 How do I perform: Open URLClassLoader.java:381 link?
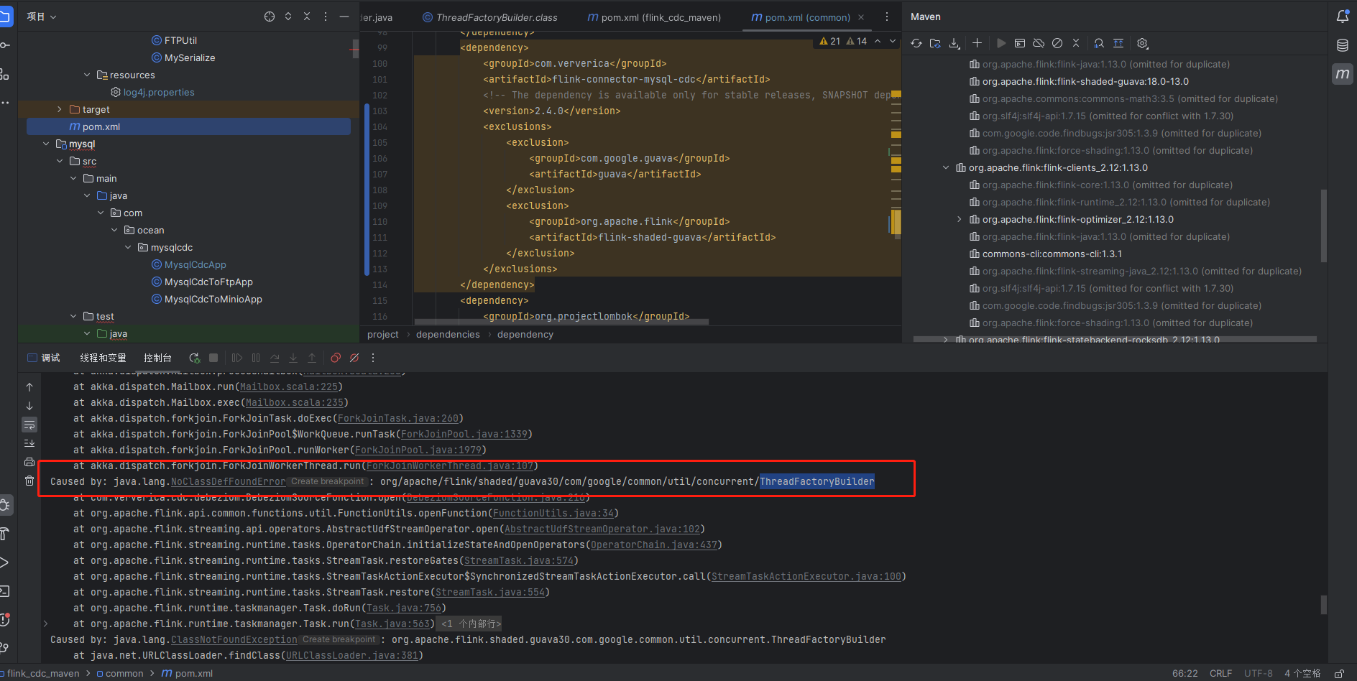click(352, 655)
